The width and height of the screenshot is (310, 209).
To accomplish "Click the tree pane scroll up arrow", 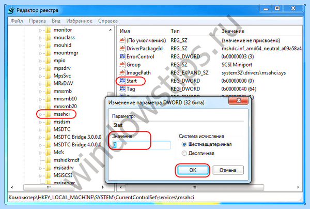I will (111, 30).
